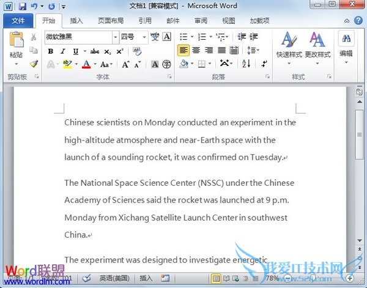Select Full Screen Reading view button
This screenshot has width=367, height=288.
226,278
